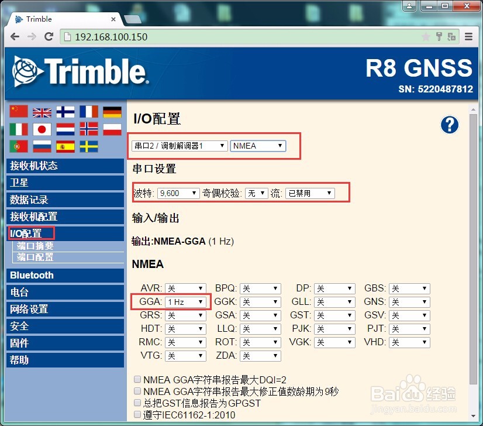Screen dimensions: 483x426
Task: Click the page scrollbar down arrow
Action: click(473, 416)
